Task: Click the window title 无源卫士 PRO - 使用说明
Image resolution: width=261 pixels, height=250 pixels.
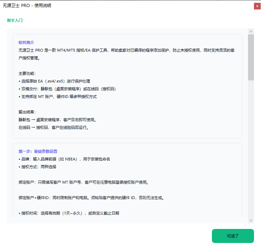Action: point(27,6)
